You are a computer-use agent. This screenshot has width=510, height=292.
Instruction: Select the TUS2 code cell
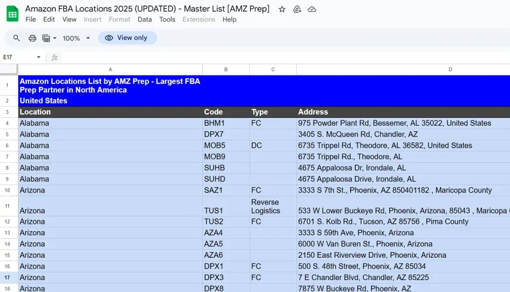point(226,221)
